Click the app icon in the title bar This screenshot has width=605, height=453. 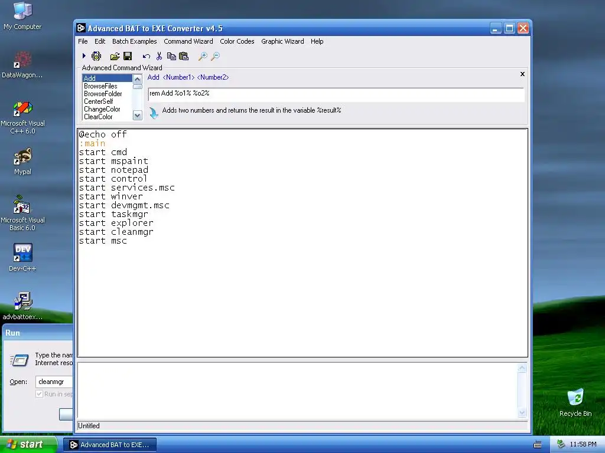click(81, 28)
